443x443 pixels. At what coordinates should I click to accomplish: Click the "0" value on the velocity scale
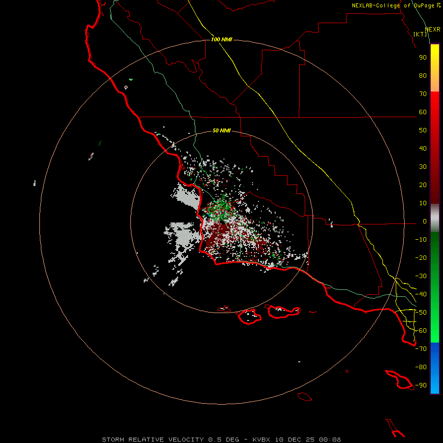tap(425, 221)
